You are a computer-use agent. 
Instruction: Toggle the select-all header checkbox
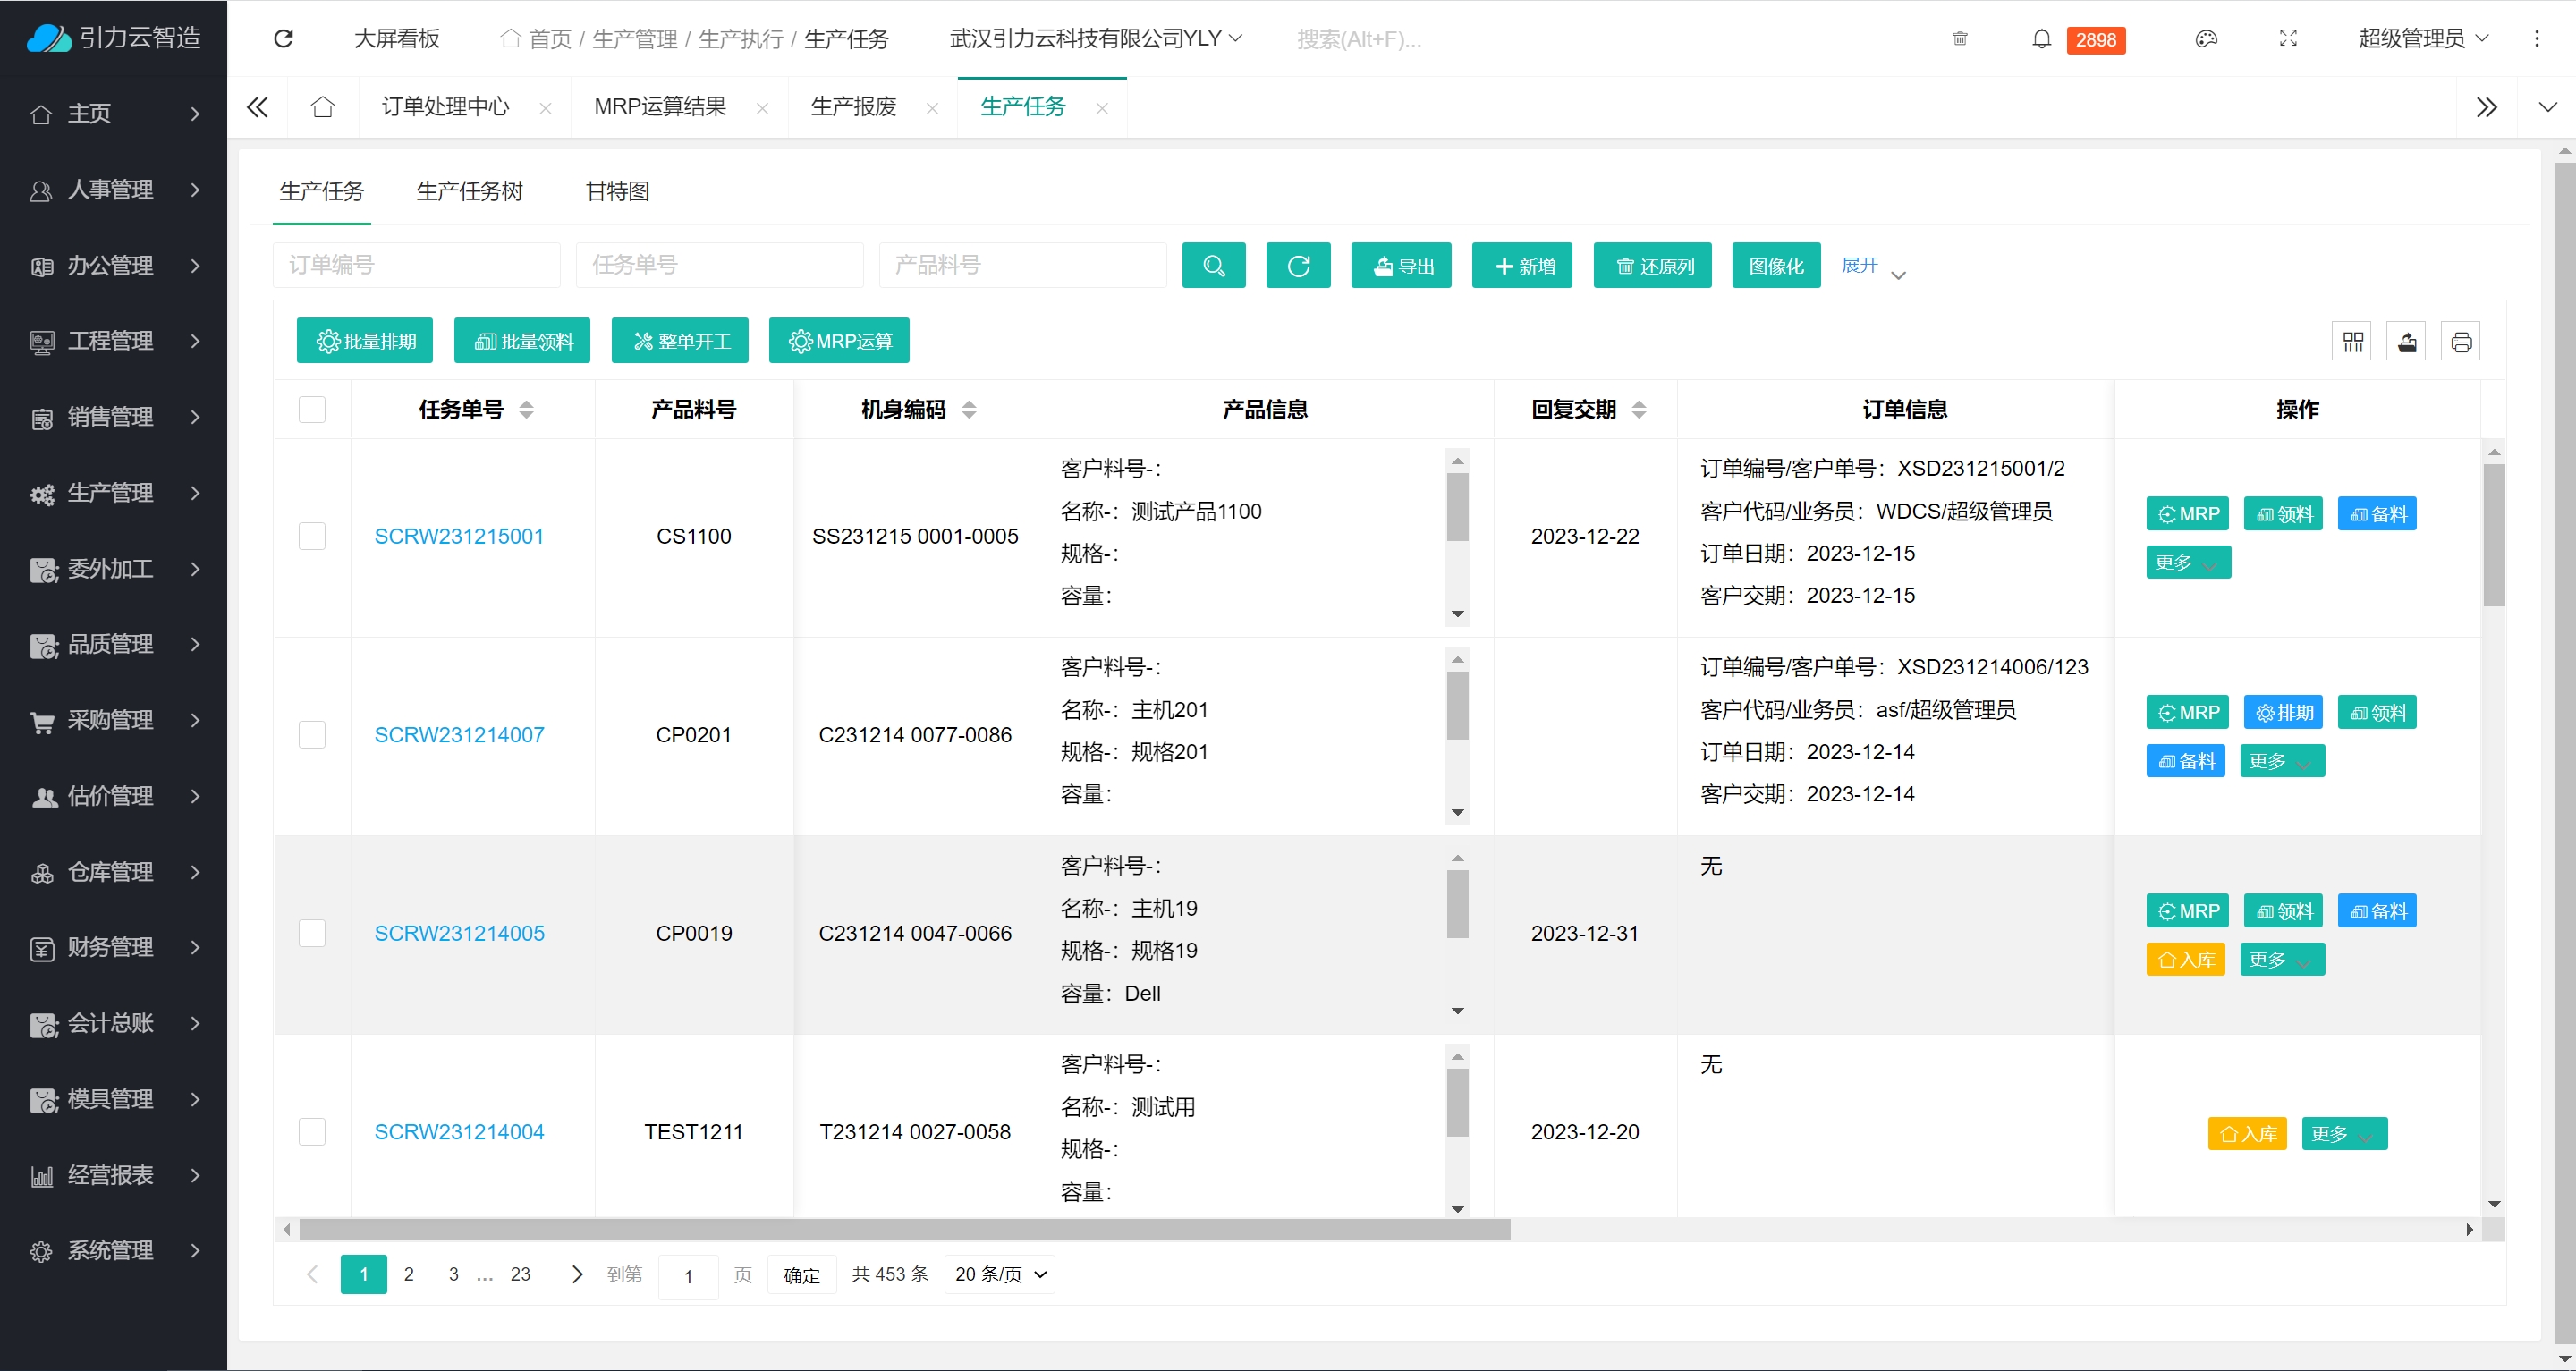[312, 409]
